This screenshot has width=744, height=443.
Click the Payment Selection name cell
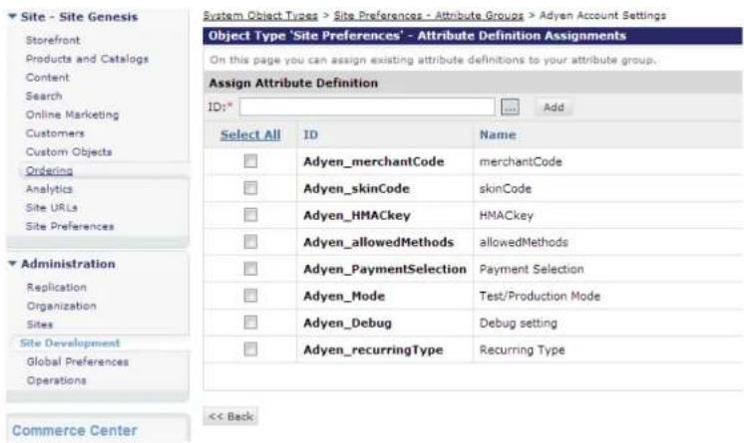point(532,269)
